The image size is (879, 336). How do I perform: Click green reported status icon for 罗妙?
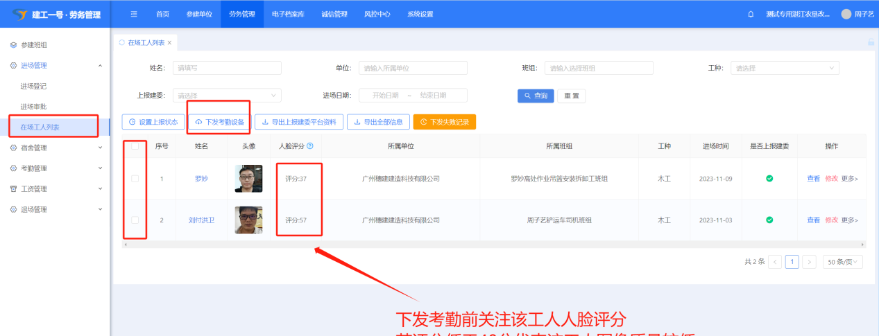point(769,179)
